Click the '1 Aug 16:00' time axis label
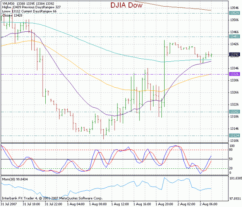The width and height of the screenshot is (242, 207). pyautogui.click(x=142, y=204)
